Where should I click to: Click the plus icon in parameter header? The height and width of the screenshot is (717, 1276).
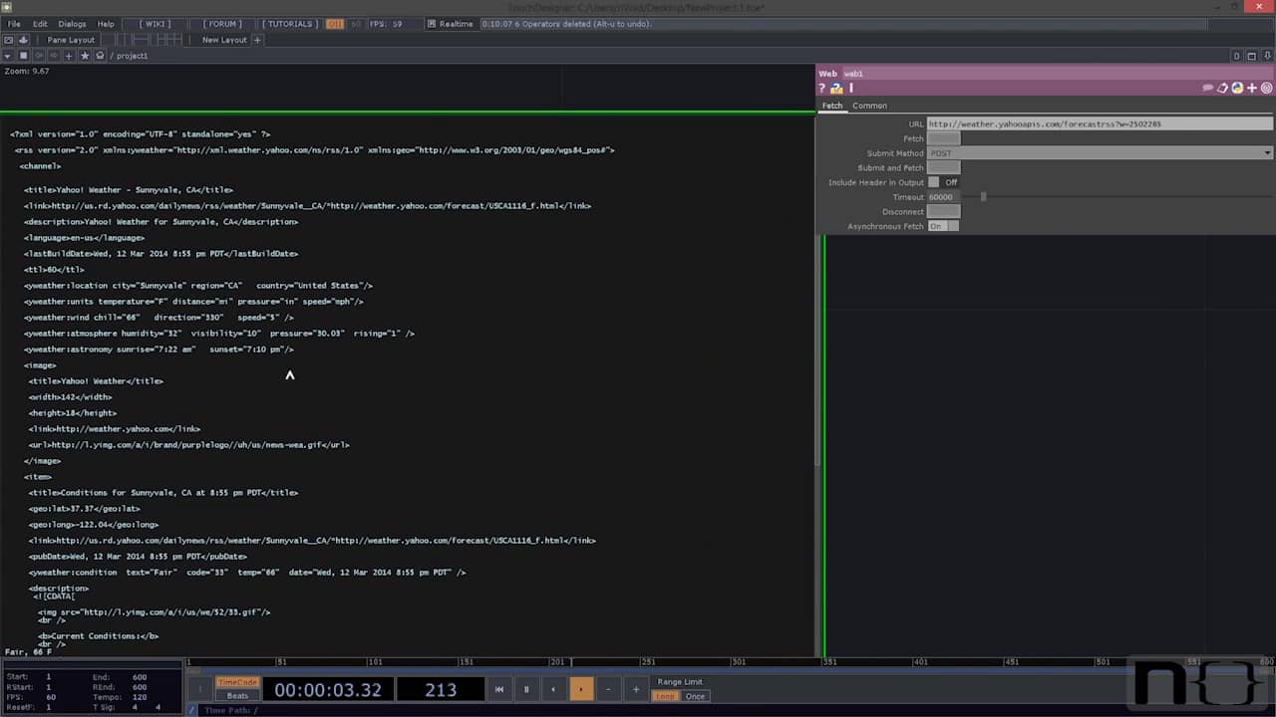click(1252, 89)
